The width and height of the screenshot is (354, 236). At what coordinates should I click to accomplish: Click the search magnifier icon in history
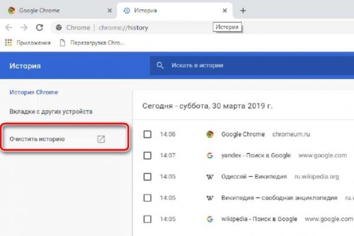(x=159, y=65)
